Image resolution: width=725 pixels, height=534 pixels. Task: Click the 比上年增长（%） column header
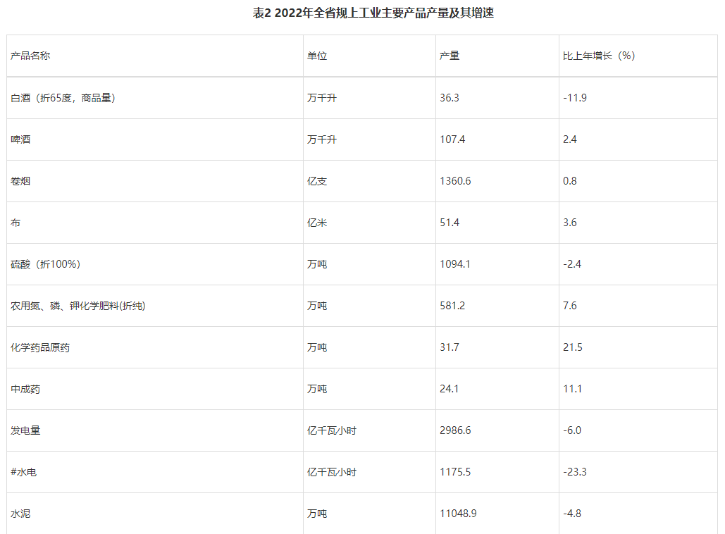[599, 56]
